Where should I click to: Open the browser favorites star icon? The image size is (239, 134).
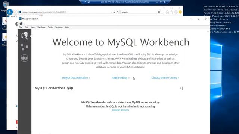click(172, 12)
